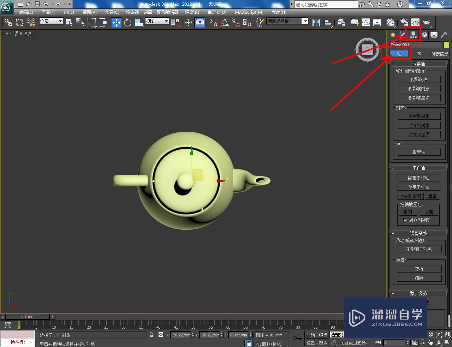452x347 pixels.
Task: Activate the Select and Rotate tool
Action: pyautogui.click(x=128, y=23)
